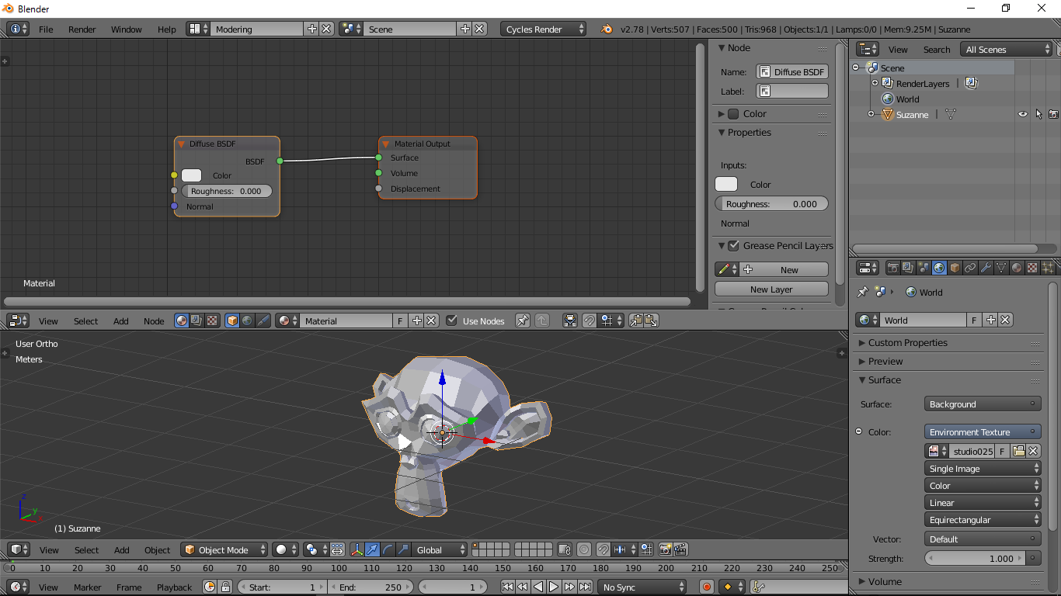Image resolution: width=1061 pixels, height=596 pixels.
Task: Select the translate manipulator arrow icon
Action: pos(372,549)
